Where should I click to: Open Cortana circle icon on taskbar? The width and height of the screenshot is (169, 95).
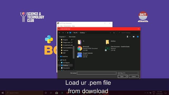pos(46,93)
